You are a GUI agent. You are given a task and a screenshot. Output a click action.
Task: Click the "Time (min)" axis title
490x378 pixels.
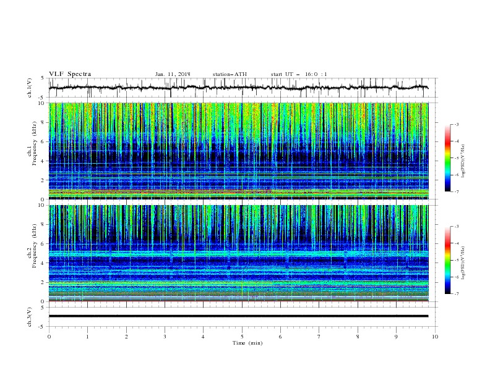[247, 343]
